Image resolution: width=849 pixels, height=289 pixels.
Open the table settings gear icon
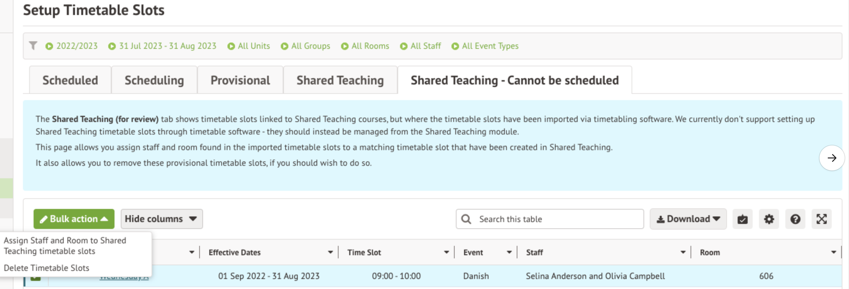(x=769, y=219)
